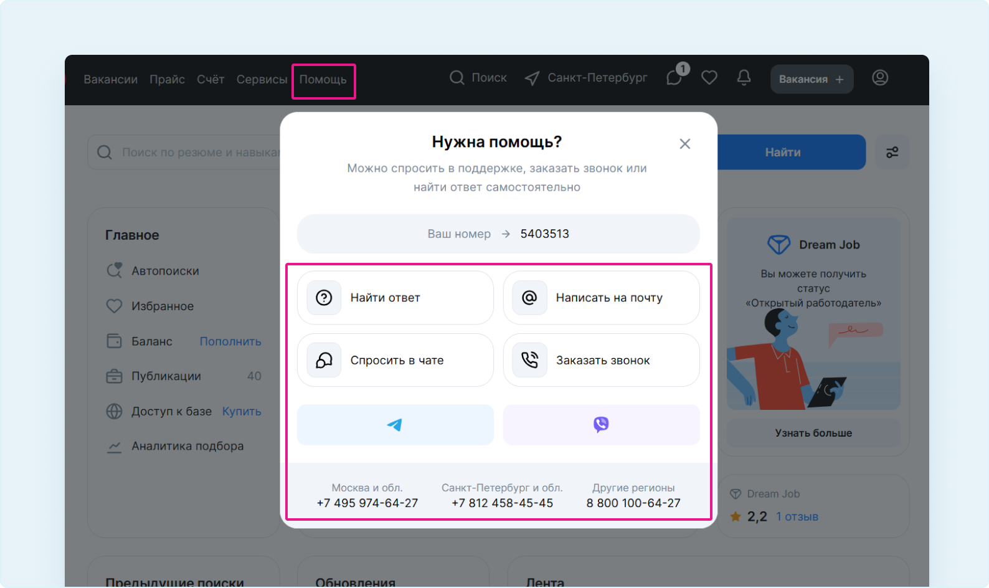Screen dimensions: 989x588
Task: Choose Спросить в чате option
Action: [x=395, y=360]
